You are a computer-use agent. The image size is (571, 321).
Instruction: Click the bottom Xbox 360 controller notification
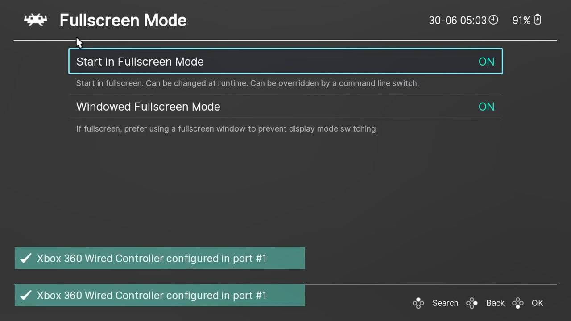click(x=160, y=295)
